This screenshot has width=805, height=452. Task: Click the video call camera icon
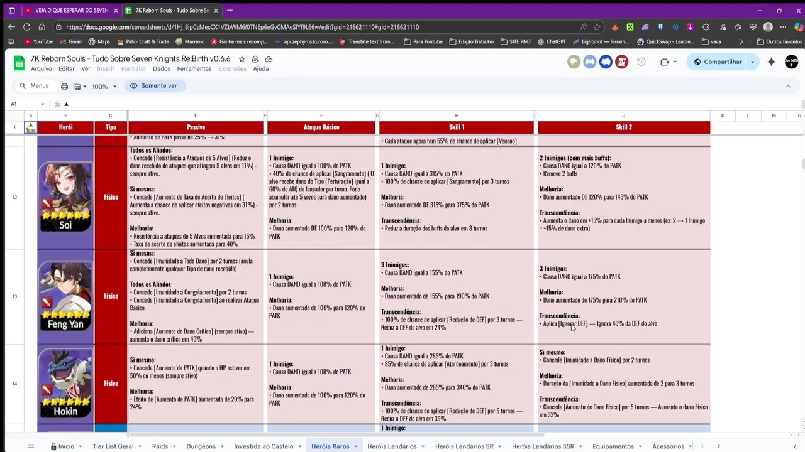click(x=665, y=62)
